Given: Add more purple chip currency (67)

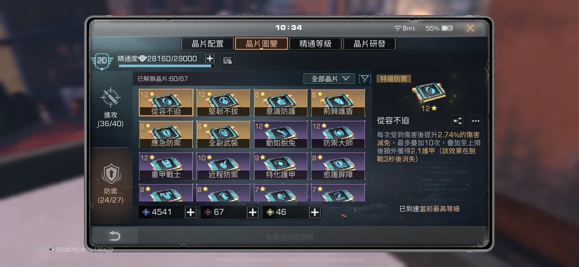Looking at the screenshot, I should [253, 212].
